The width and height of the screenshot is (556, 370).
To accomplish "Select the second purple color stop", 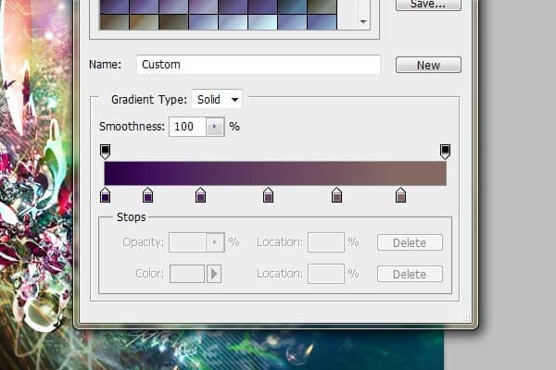I will (147, 195).
